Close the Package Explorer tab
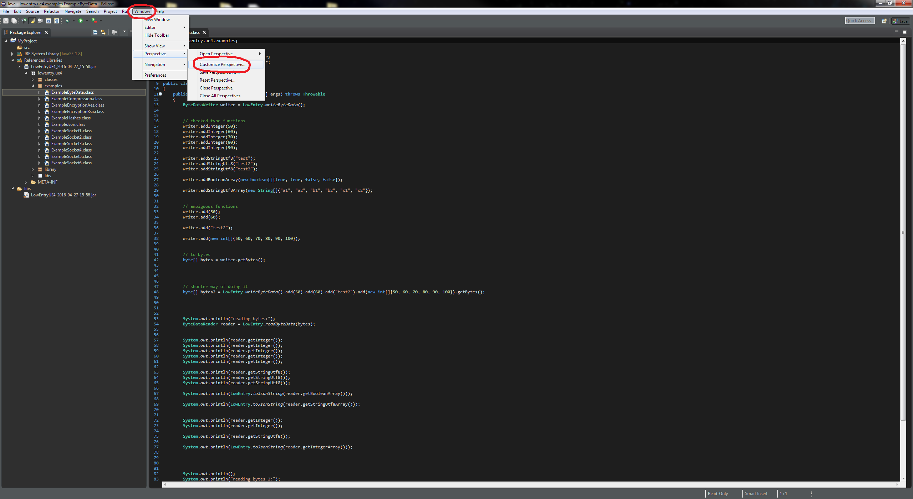Screen dimensions: 913x499 click(46, 32)
